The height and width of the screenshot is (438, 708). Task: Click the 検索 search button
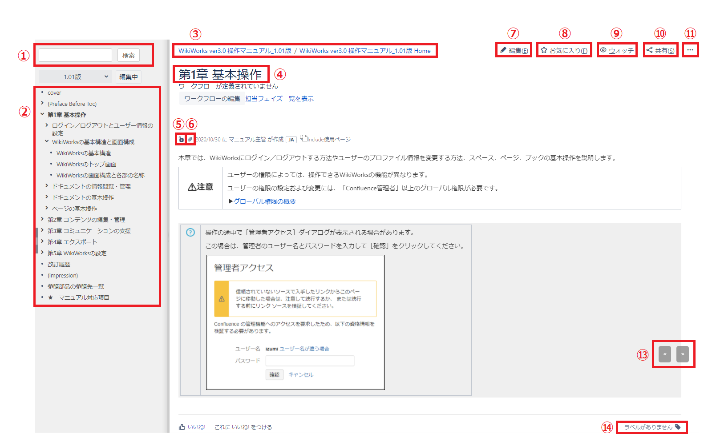pyautogui.click(x=129, y=55)
